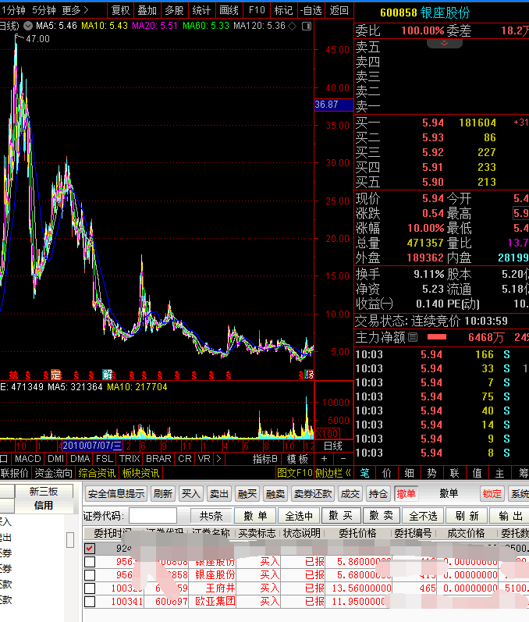529x622 pixels.
Task: Select the TRIX indicator
Action: point(130,459)
